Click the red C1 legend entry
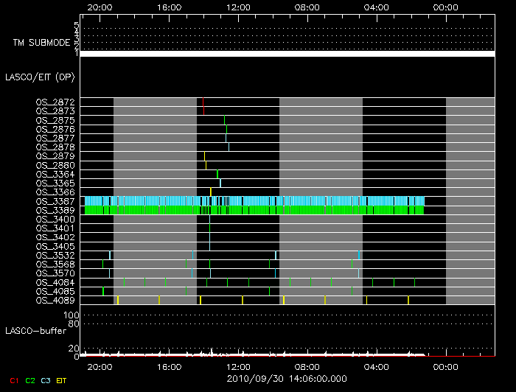 (x=14, y=380)
